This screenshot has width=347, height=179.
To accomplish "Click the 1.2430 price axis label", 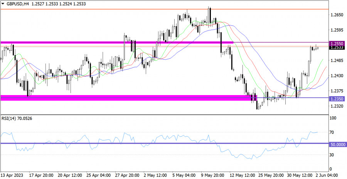I will 337,76.
